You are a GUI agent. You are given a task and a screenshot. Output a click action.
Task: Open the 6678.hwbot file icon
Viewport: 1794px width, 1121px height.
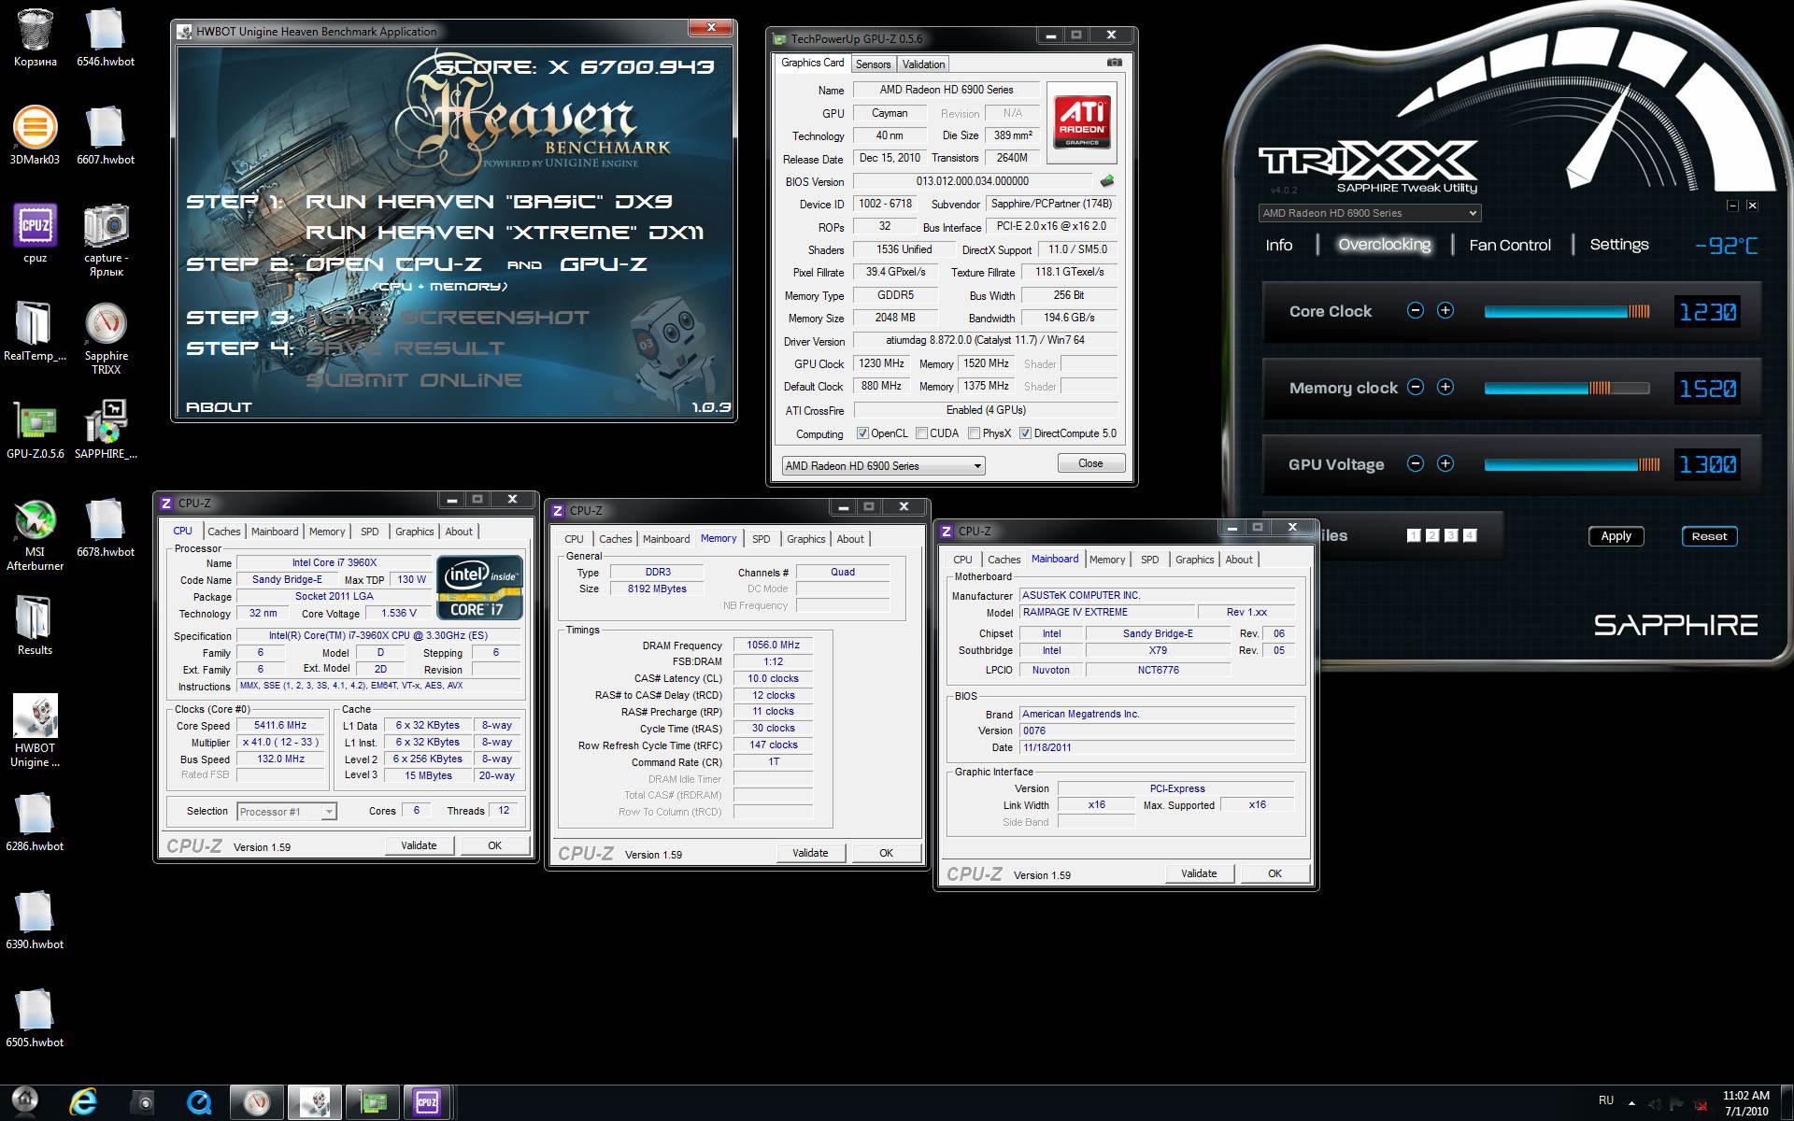(x=106, y=528)
